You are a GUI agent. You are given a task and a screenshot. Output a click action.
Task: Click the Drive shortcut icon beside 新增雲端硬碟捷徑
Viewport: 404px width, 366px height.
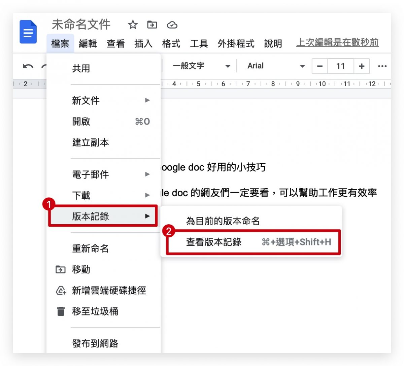click(61, 290)
